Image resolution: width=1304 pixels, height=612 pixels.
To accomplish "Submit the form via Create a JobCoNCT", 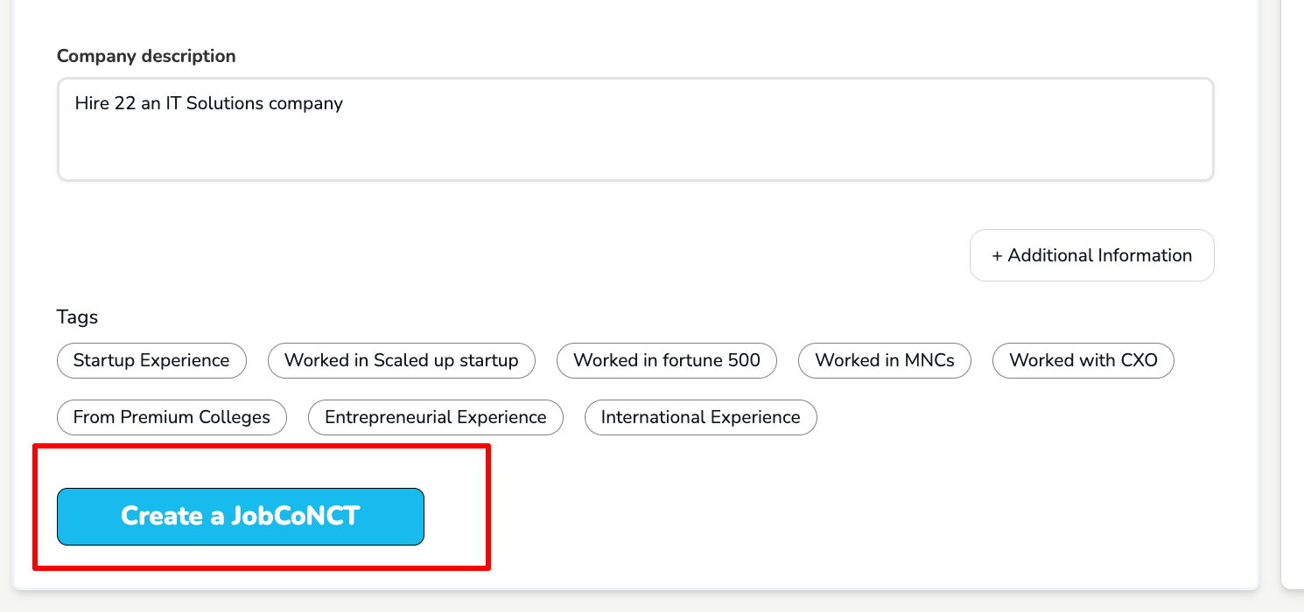I will pos(240,516).
